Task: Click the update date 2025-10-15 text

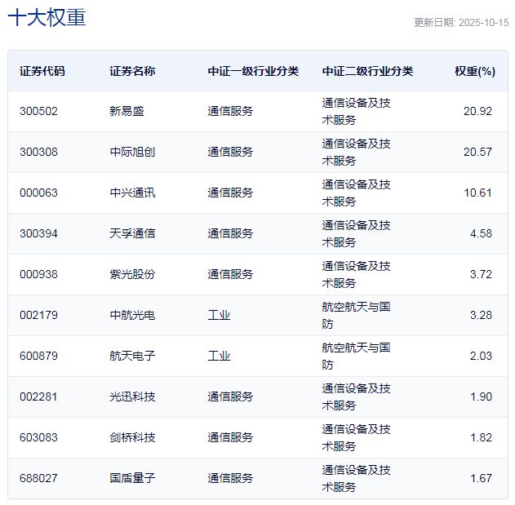Action: click(x=461, y=23)
